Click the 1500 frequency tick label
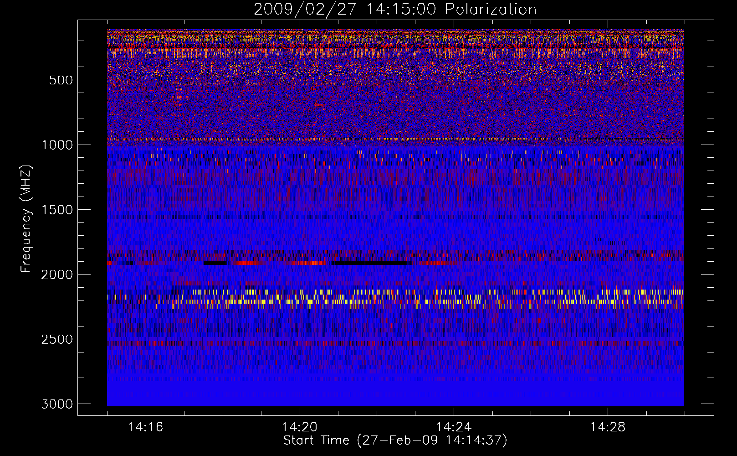737x456 pixels. pos(57,210)
